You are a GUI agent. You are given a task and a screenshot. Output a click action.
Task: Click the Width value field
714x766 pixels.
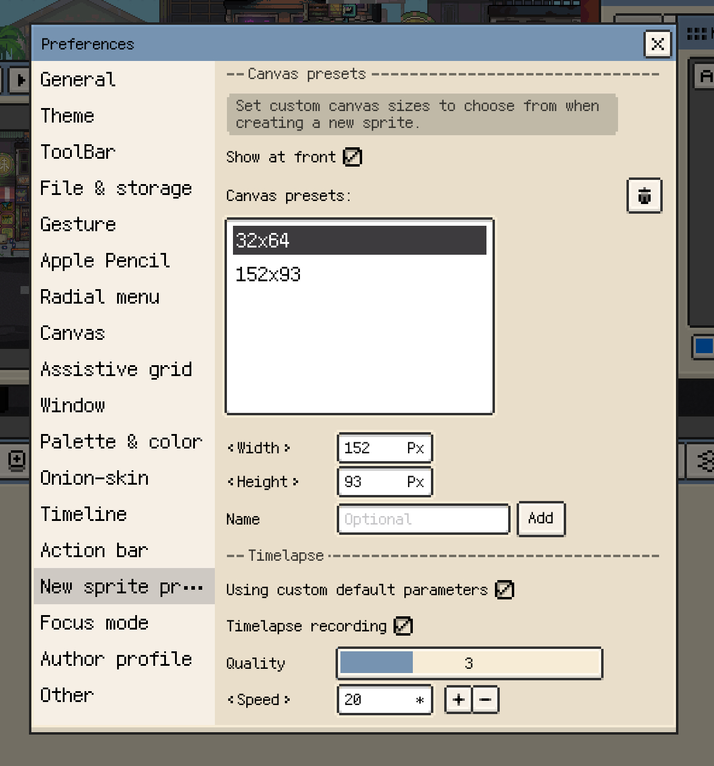(x=384, y=448)
